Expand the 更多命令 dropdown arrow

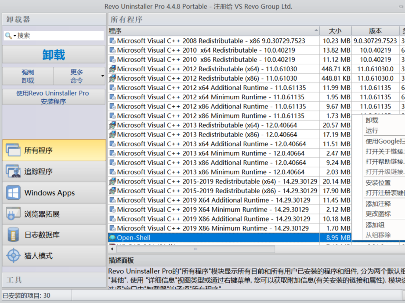(x=102, y=76)
